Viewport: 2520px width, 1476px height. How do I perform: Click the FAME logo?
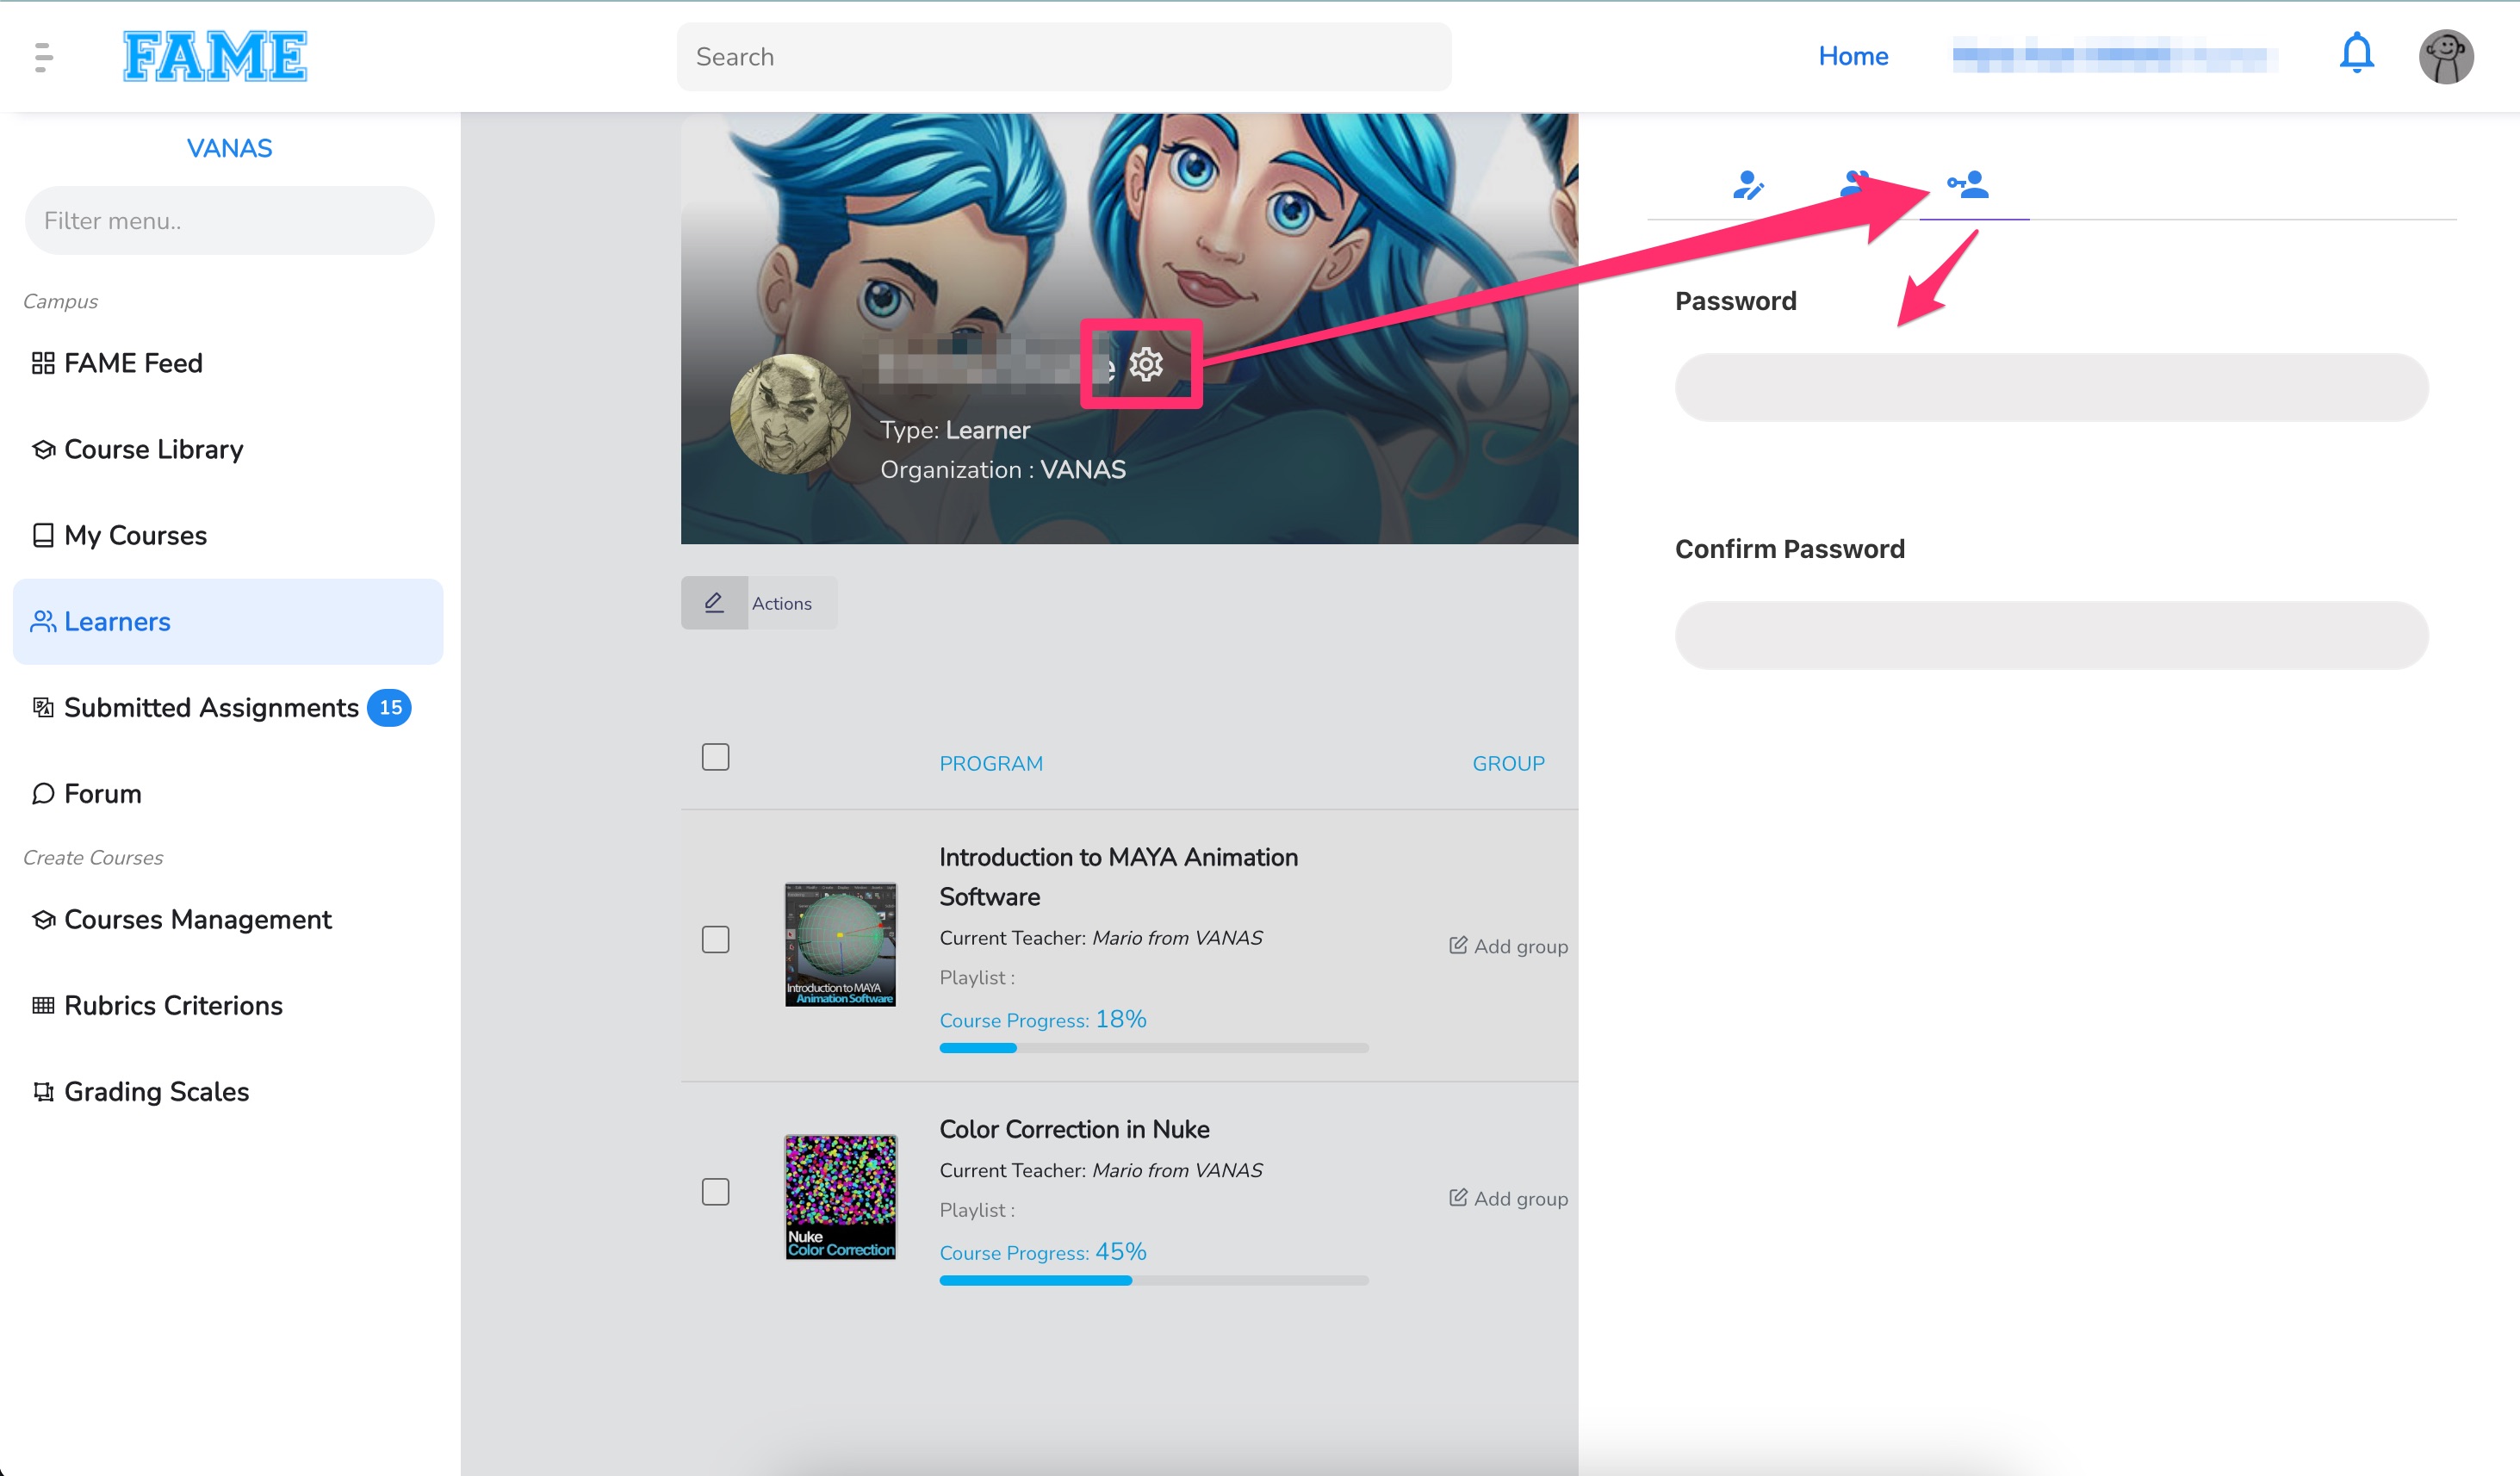(214, 56)
